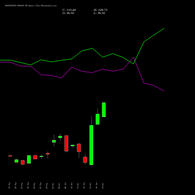Click the NESTLEIND PE Option chart title
The width and height of the screenshot is (195, 195).
tap(31, 6)
